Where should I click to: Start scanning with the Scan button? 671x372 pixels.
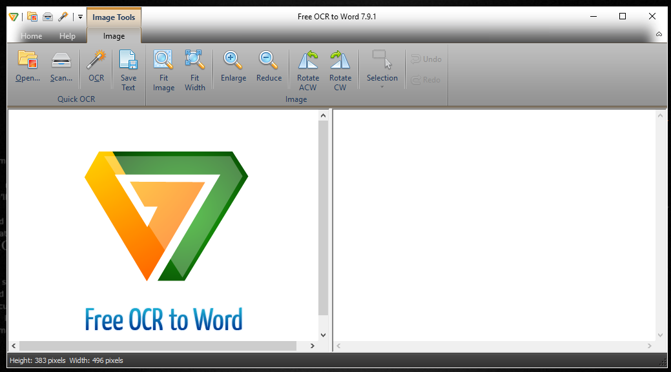click(x=61, y=66)
